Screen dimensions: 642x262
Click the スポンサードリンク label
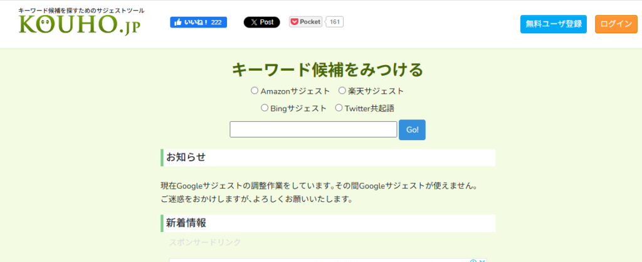205,243
